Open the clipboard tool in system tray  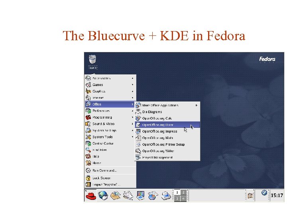[x=250, y=195]
